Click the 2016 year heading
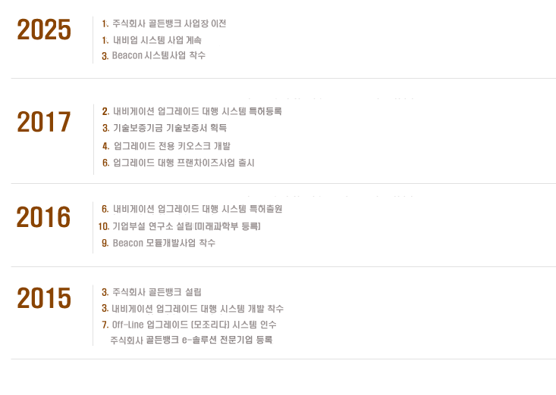This screenshot has width=556, height=395. click(43, 216)
